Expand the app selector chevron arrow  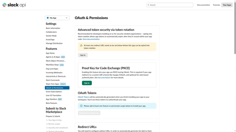pyautogui.click(x=67, y=18)
